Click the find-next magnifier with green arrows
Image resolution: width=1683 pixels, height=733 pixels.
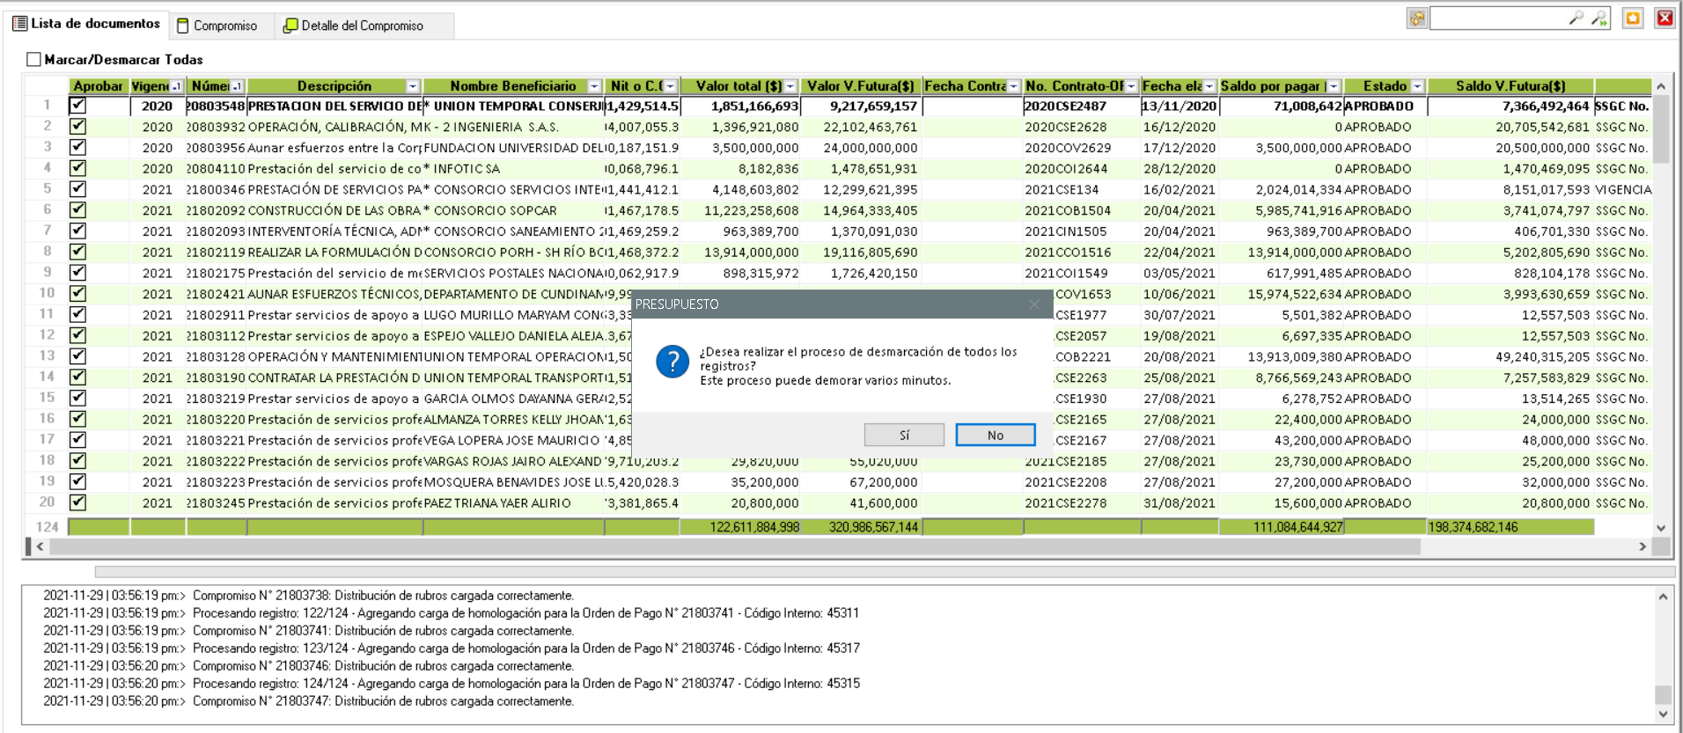pyautogui.click(x=1598, y=18)
